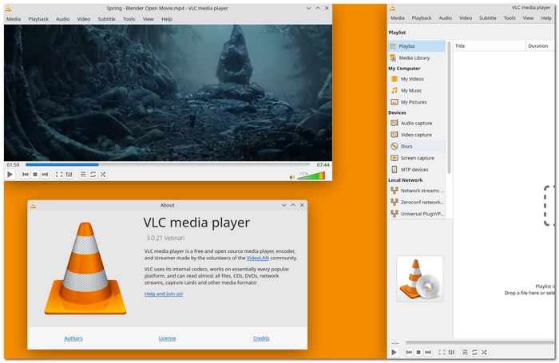Open License in About dialog
Image resolution: width=559 pixels, height=363 pixels.
(167, 338)
